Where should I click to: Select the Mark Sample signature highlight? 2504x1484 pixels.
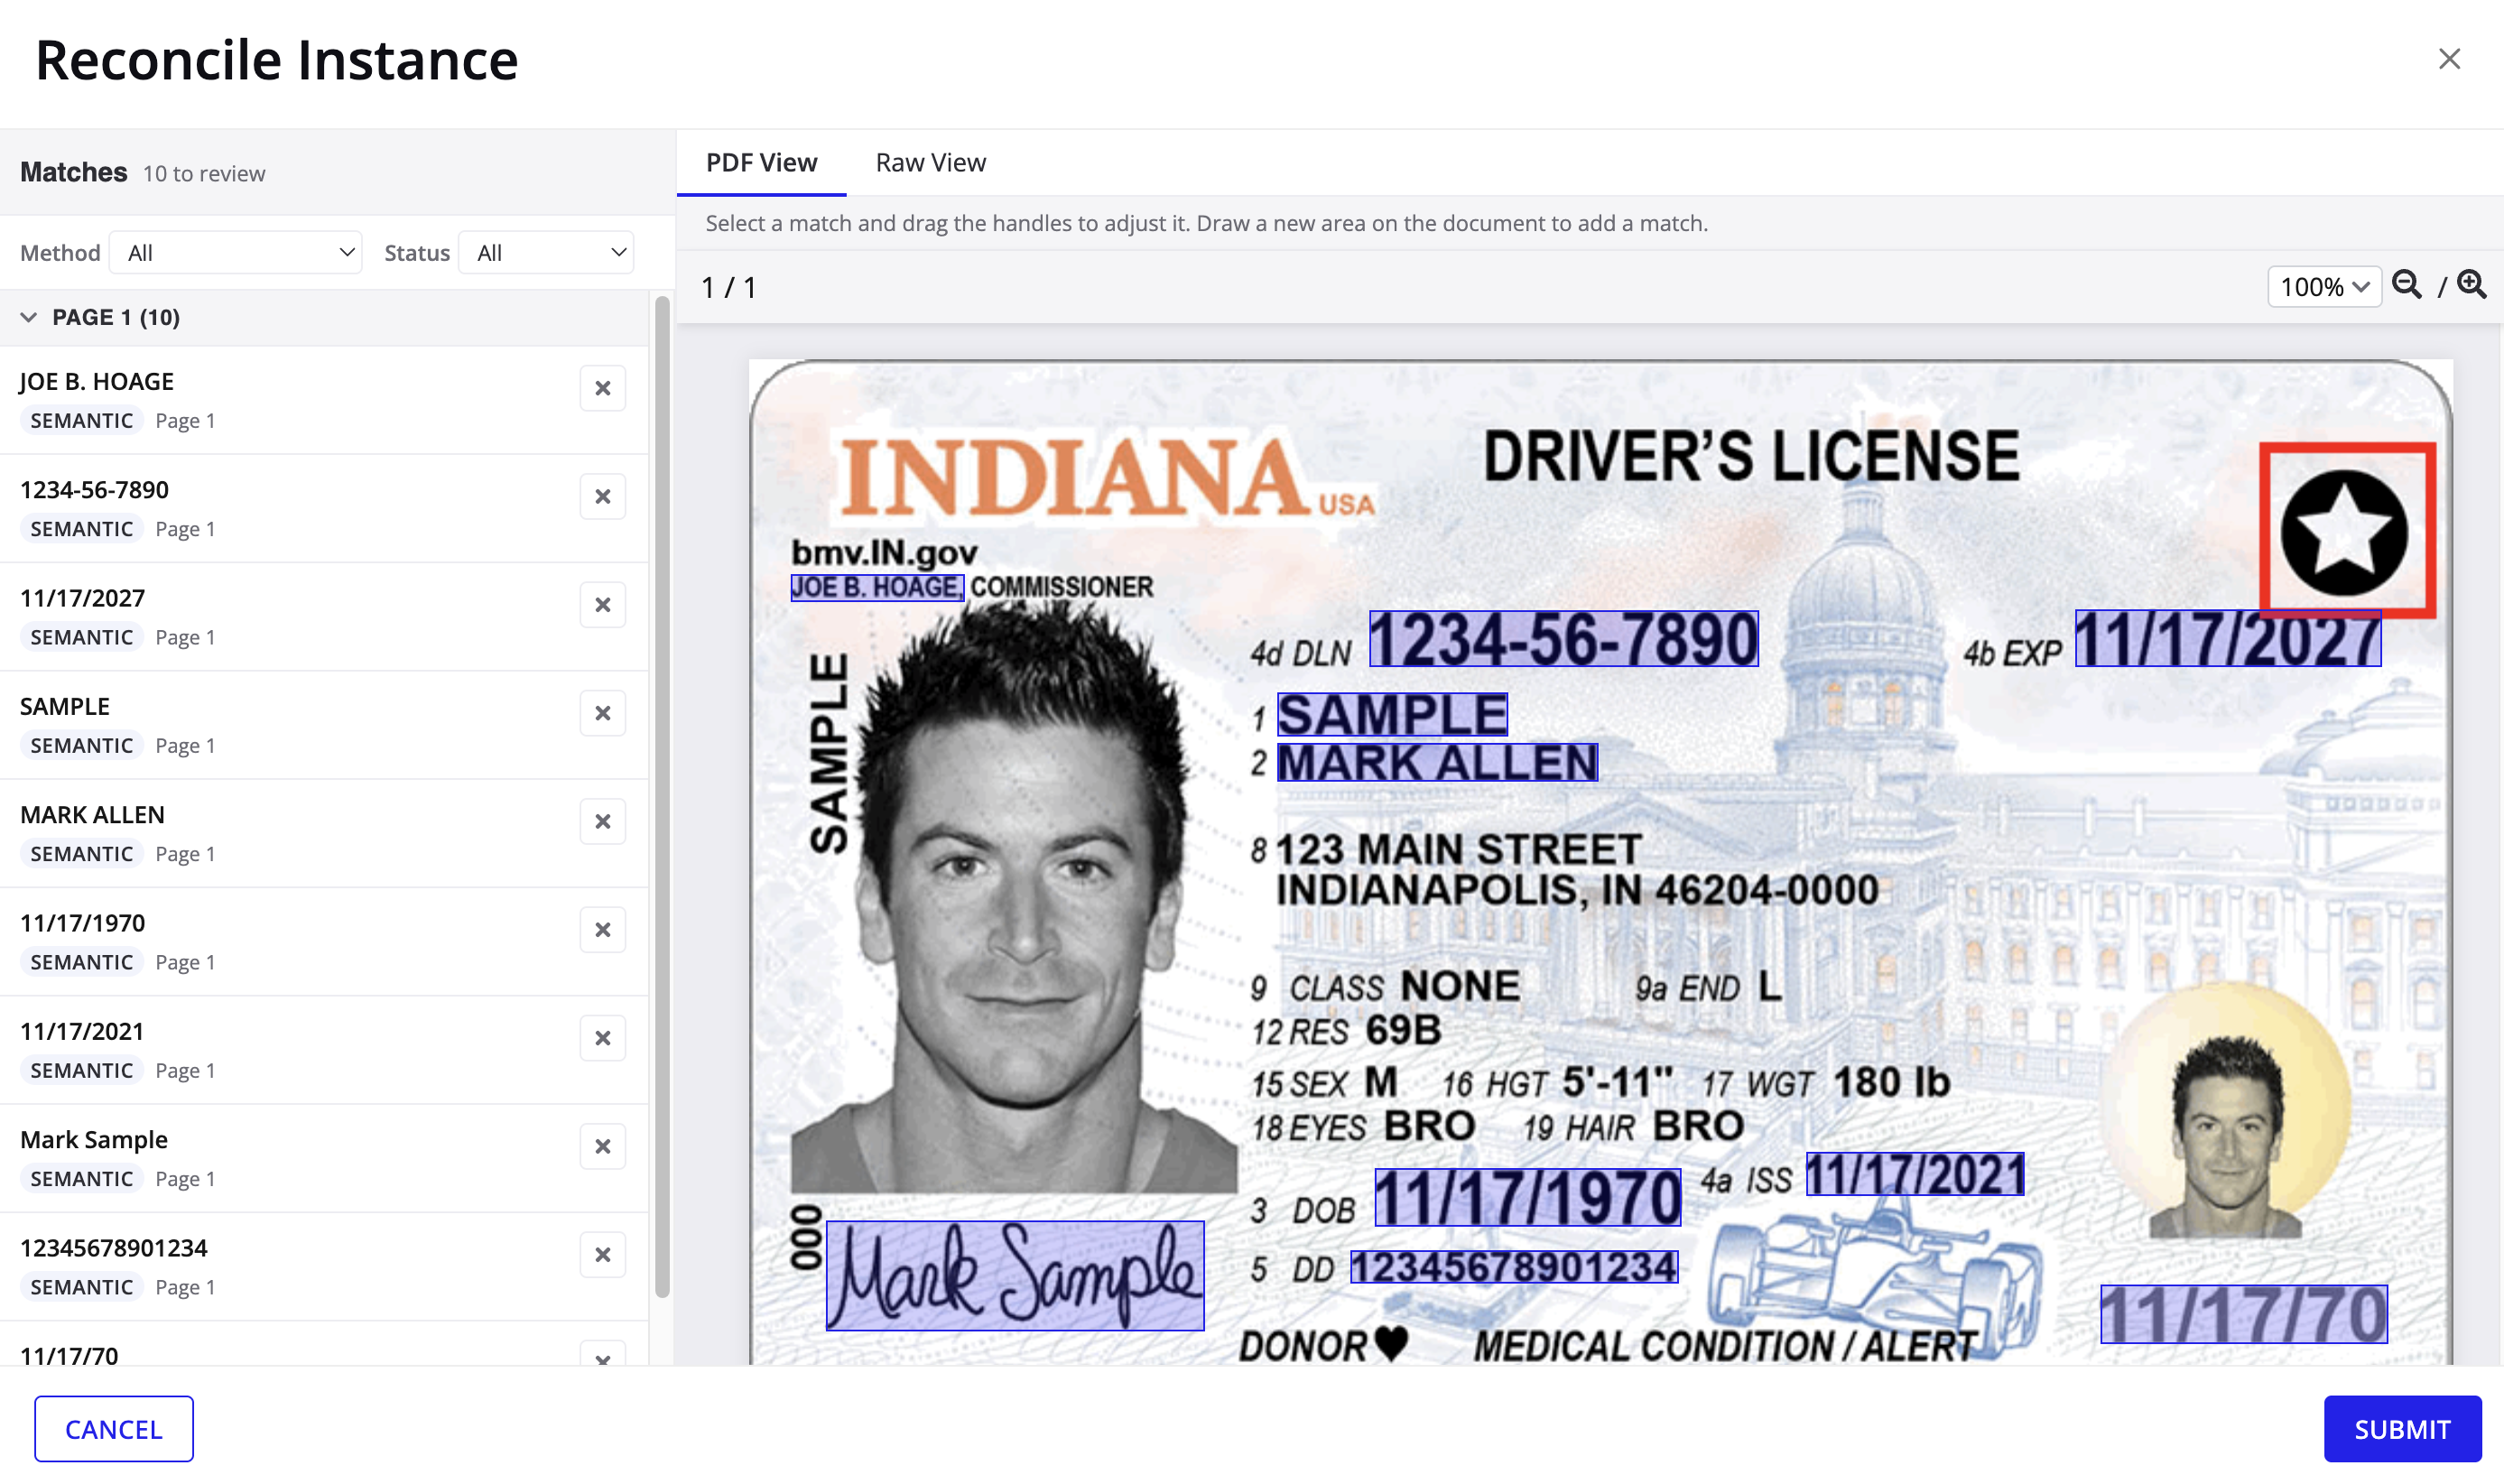(1014, 1276)
